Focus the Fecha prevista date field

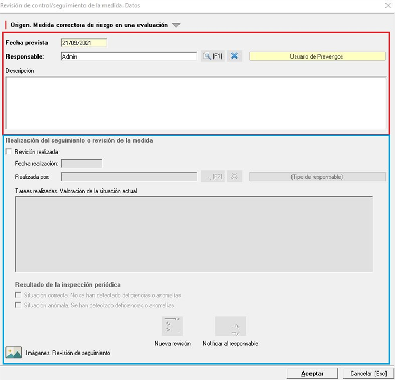pyautogui.click(x=83, y=43)
